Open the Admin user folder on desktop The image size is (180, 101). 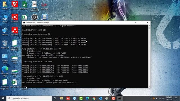pyautogui.click(x=5, y=5)
